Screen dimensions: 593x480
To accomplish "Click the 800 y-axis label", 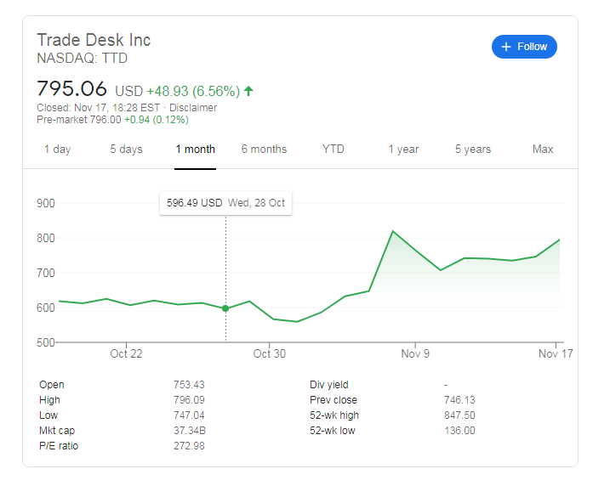I will tap(46, 238).
